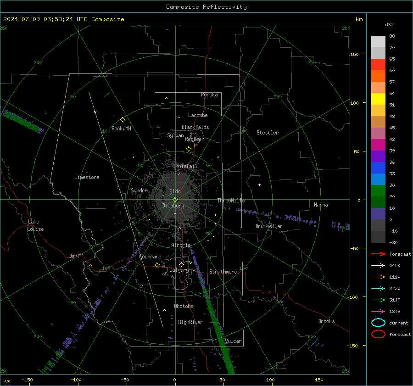Click the Airdrie city label
Screen dimensions: 413x386
[181, 245]
